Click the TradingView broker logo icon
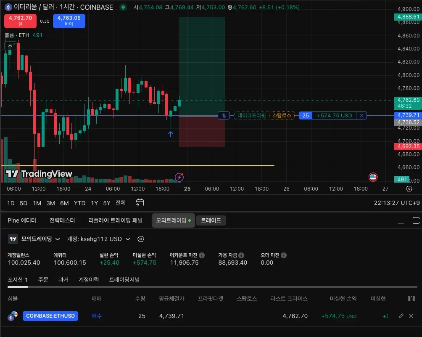Screen dimensions: 422x337 click(x=13, y=239)
